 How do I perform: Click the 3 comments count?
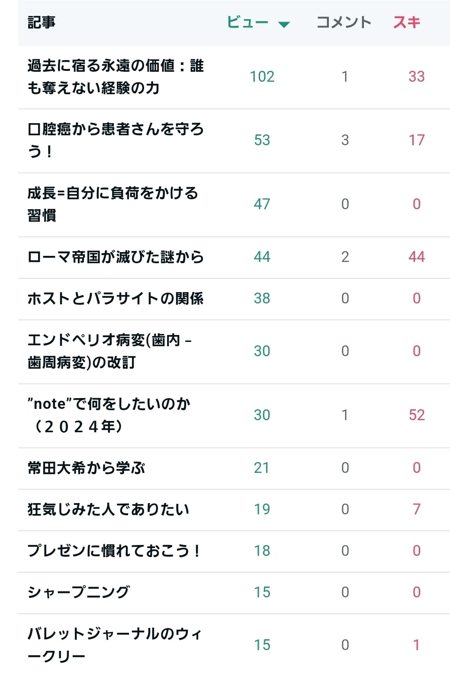(345, 140)
